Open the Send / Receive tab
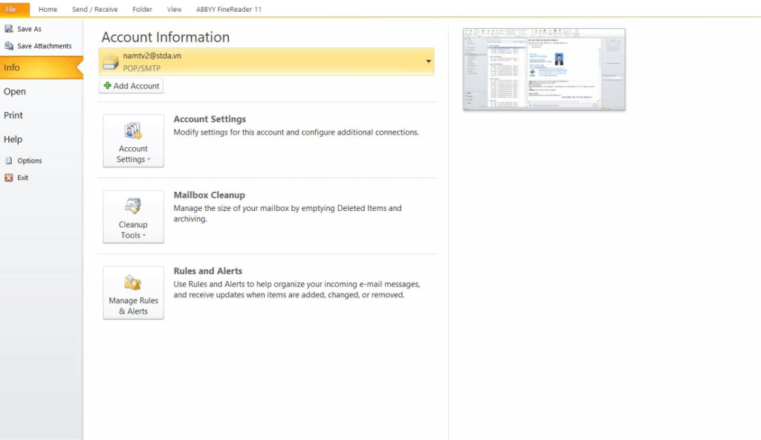The image size is (761, 440). [x=94, y=10]
